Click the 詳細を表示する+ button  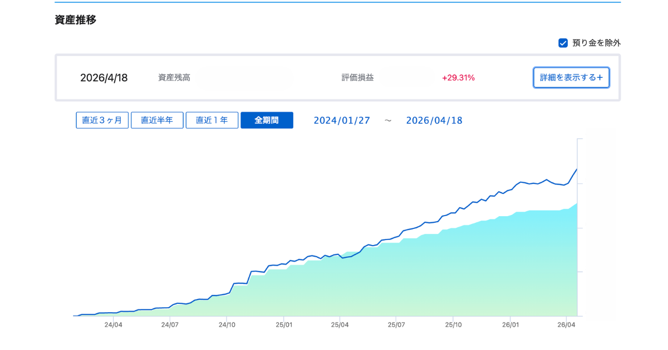click(x=571, y=78)
